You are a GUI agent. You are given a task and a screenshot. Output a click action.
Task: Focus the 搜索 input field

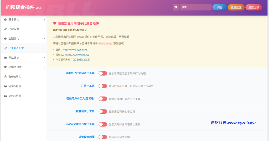(x=195, y=7)
